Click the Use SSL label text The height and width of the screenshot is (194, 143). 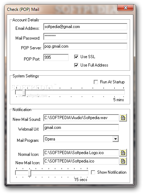pyautogui.click(x=88, y=57)
